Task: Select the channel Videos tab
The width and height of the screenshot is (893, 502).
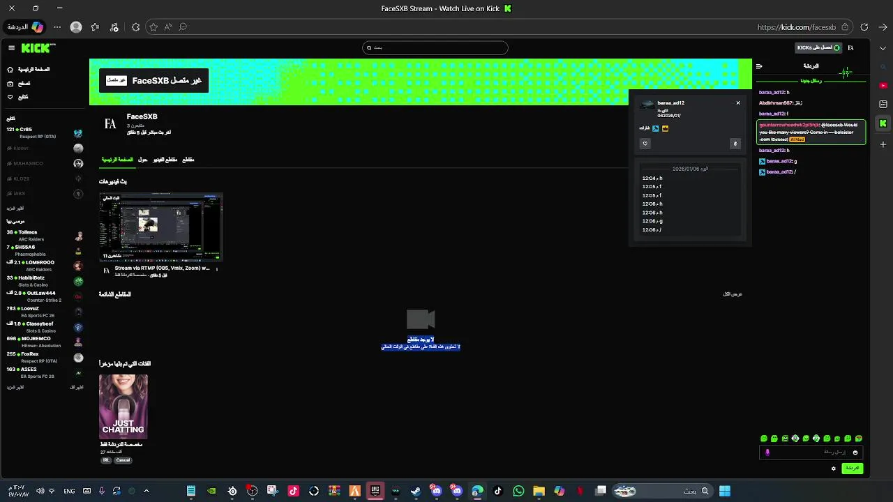Action: (x=165, y=160)
